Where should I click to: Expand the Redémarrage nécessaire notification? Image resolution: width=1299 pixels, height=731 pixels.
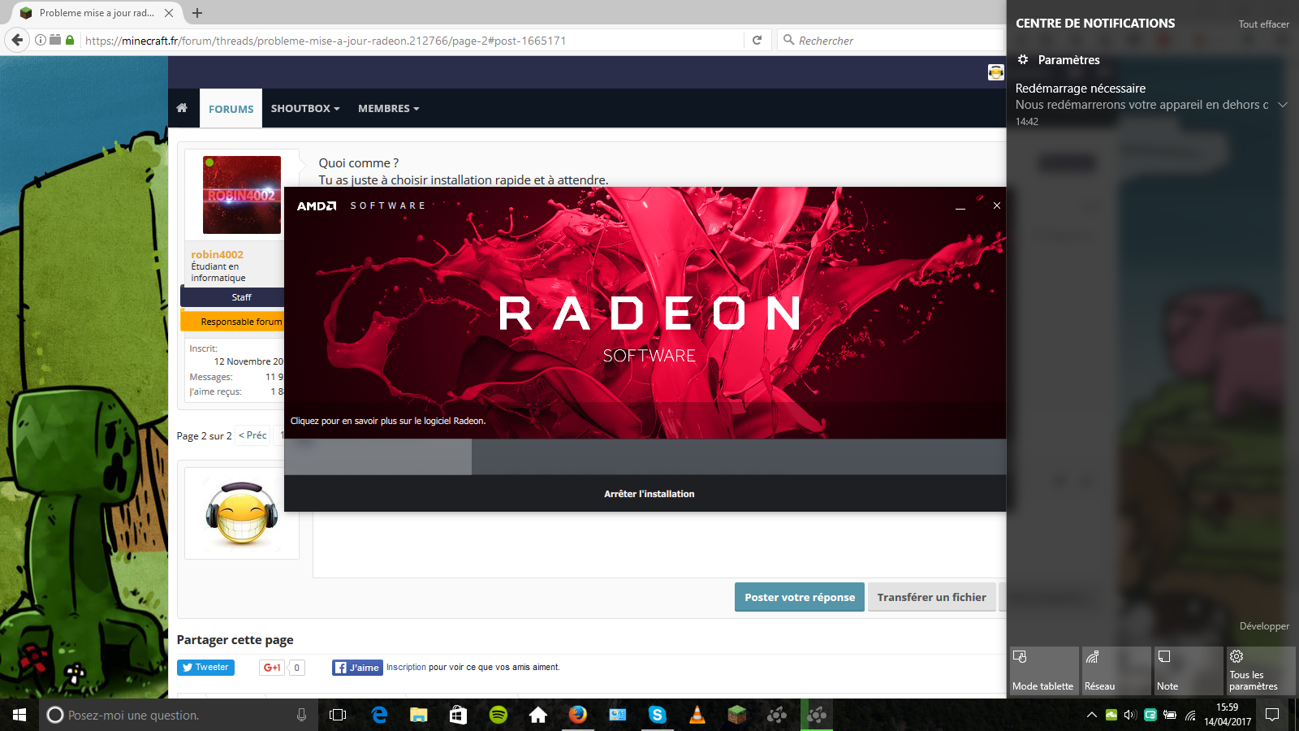[1283, 105]
